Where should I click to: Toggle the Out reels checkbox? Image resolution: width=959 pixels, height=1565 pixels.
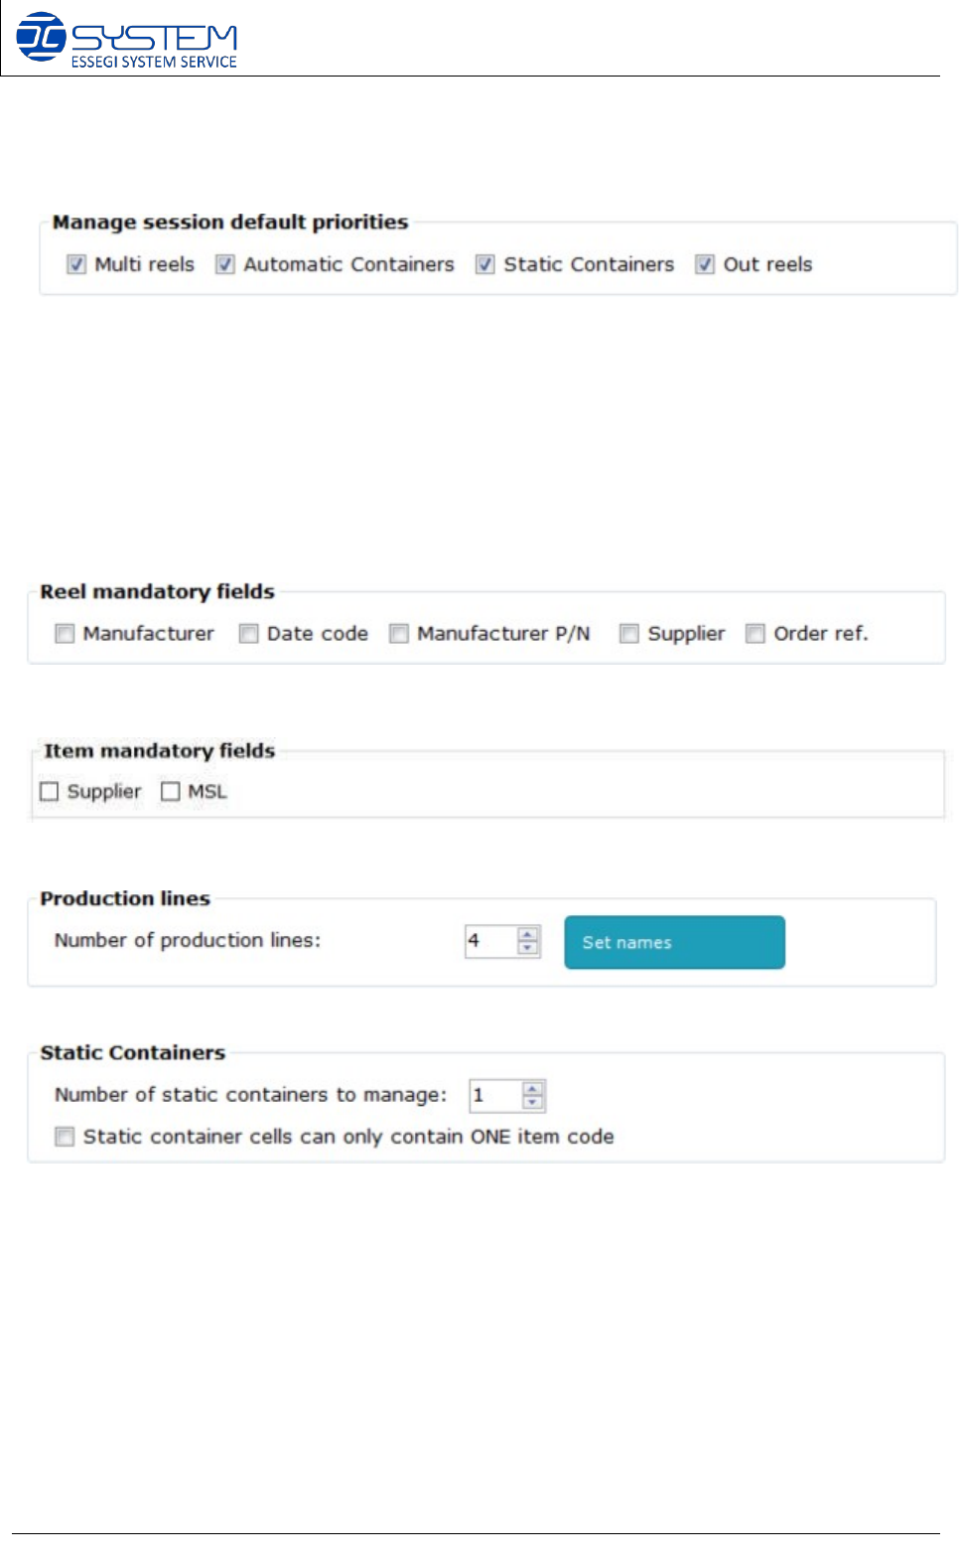point(705,264)
